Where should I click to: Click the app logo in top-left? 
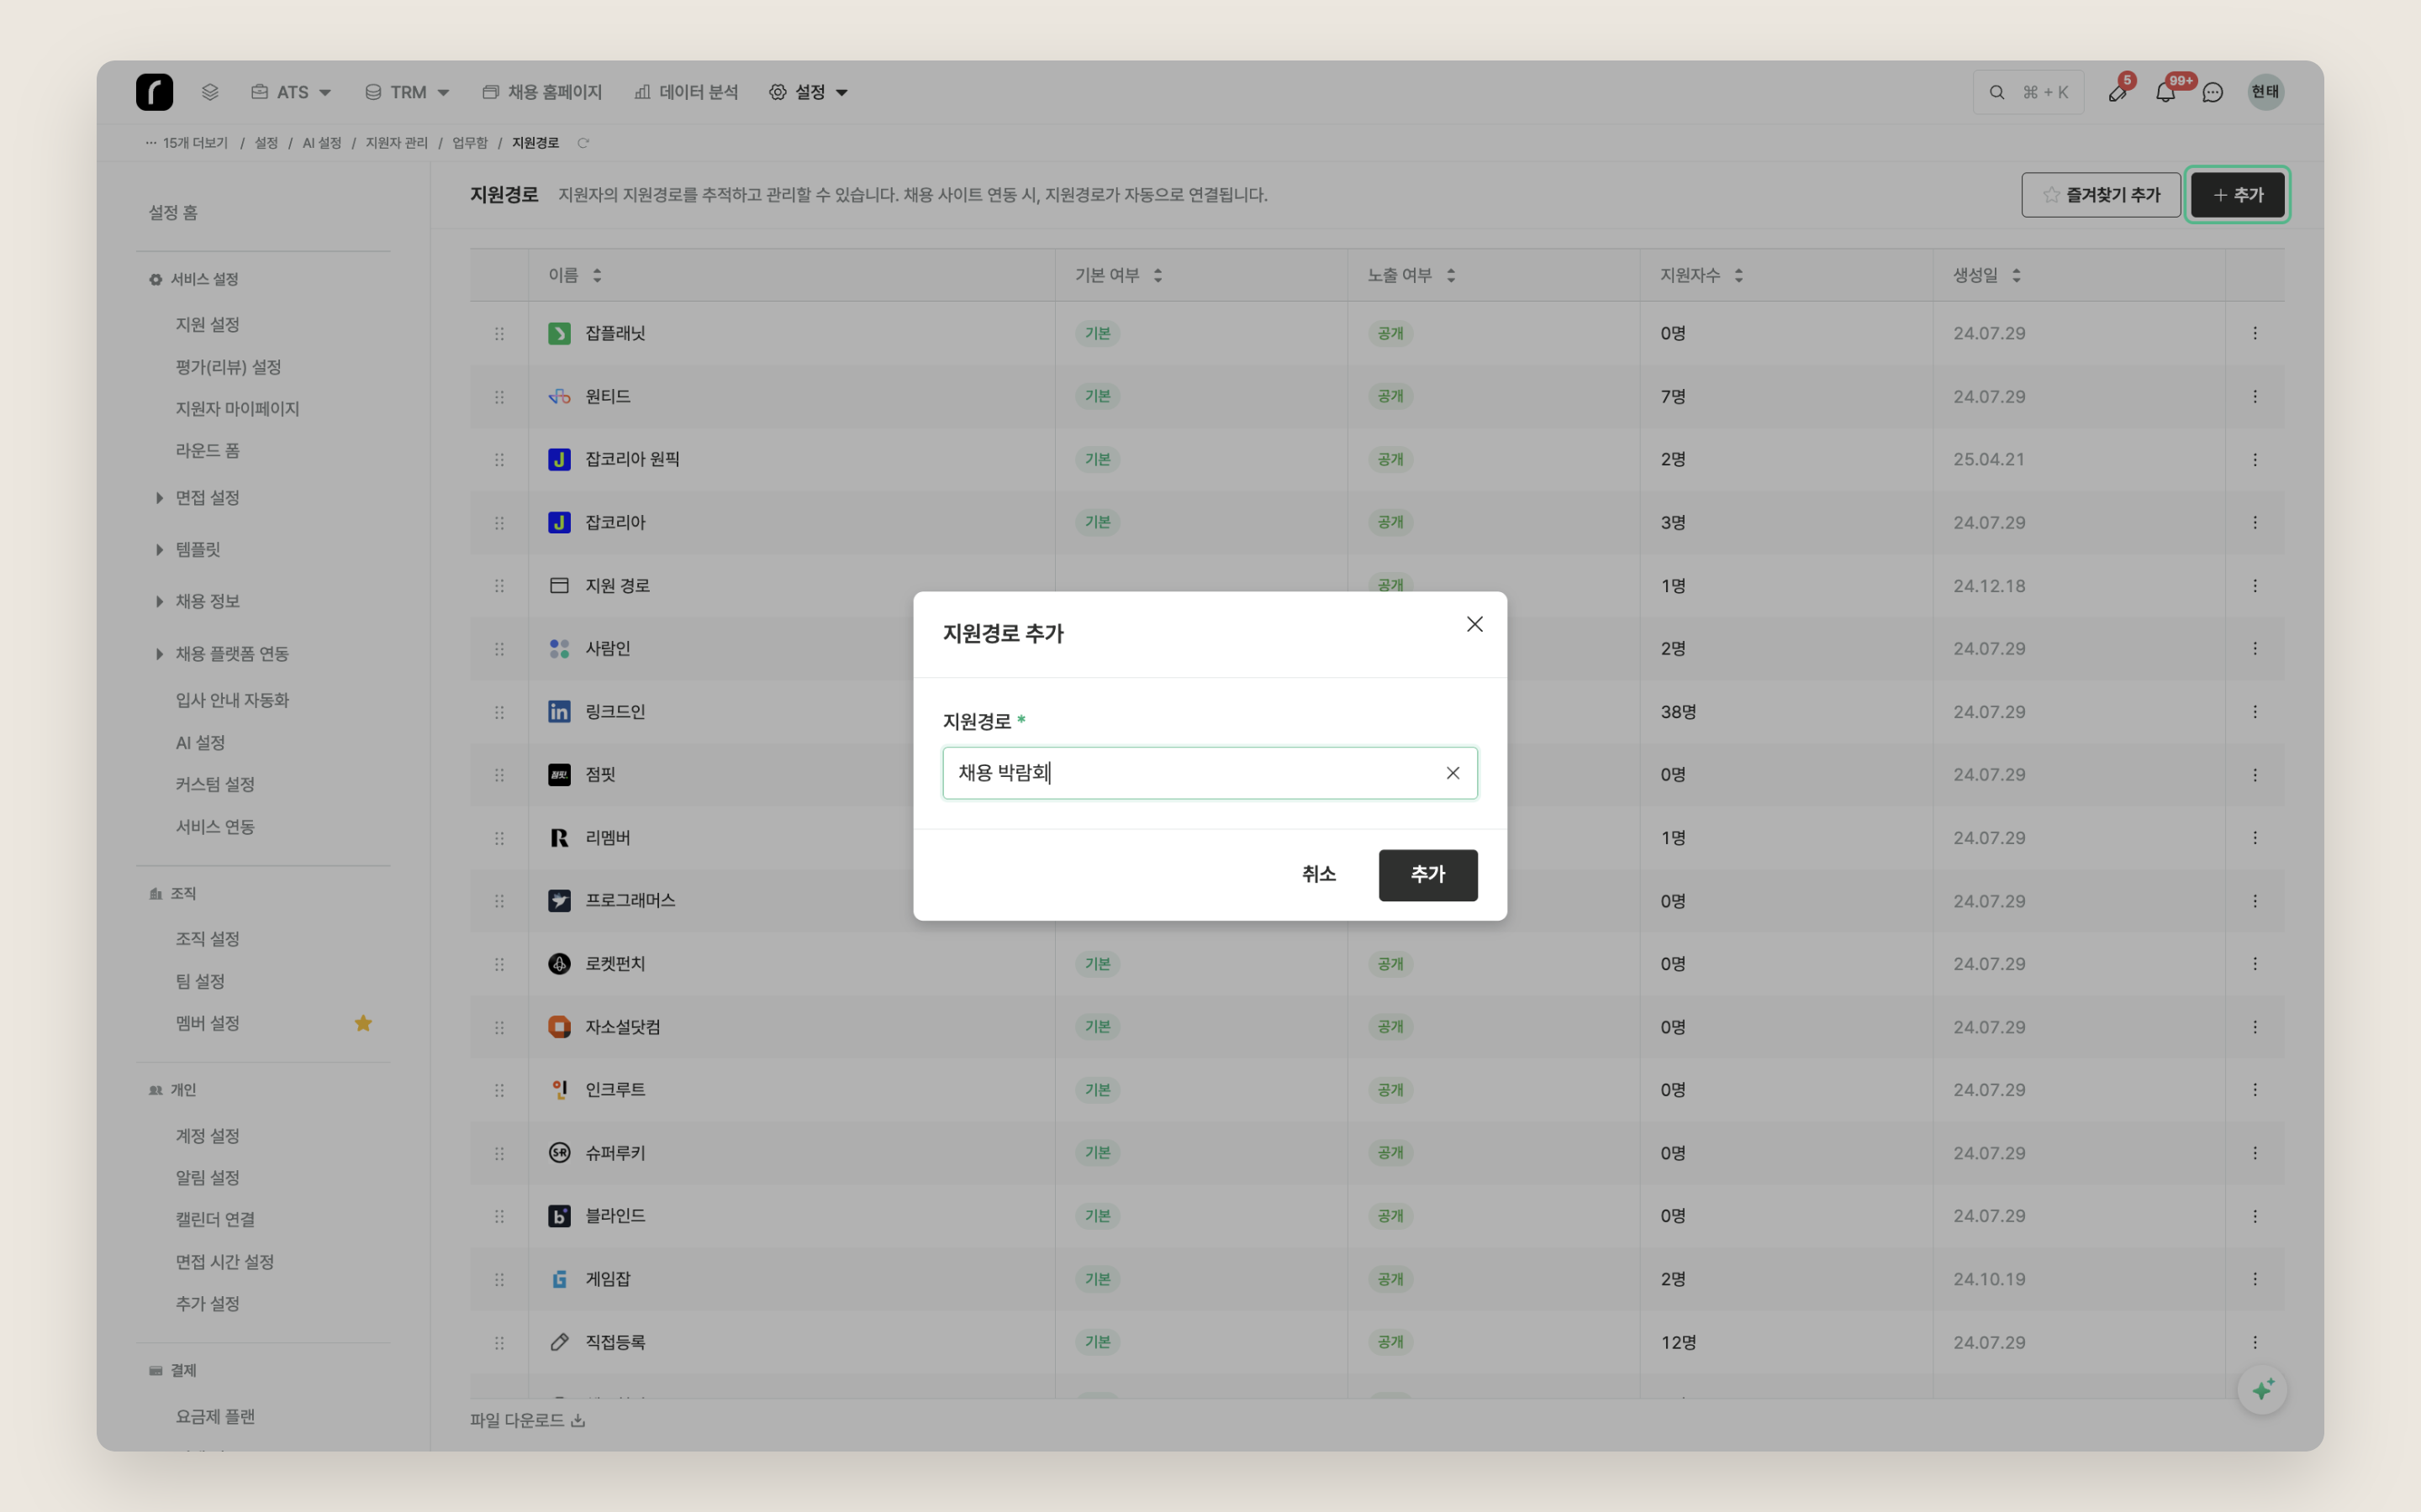[x=154, y=92]
